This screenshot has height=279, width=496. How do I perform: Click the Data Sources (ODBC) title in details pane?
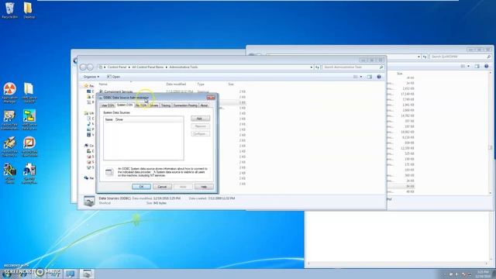click(x=115, y=198)
